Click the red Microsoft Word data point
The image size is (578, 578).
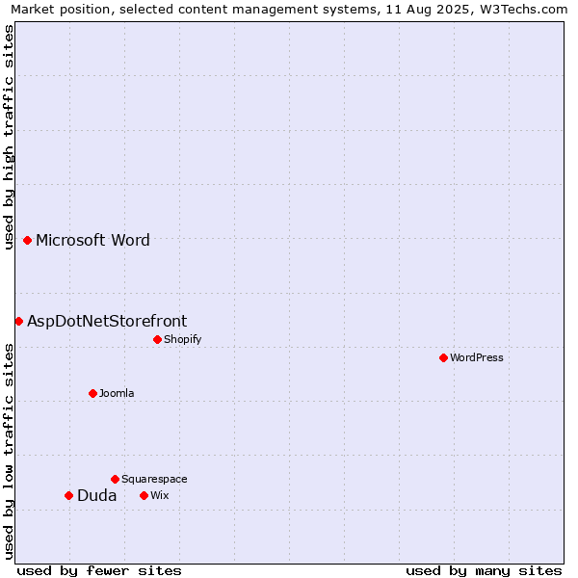pos(27,240)
